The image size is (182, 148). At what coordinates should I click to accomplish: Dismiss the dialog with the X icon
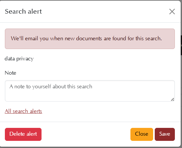[172, 12]
